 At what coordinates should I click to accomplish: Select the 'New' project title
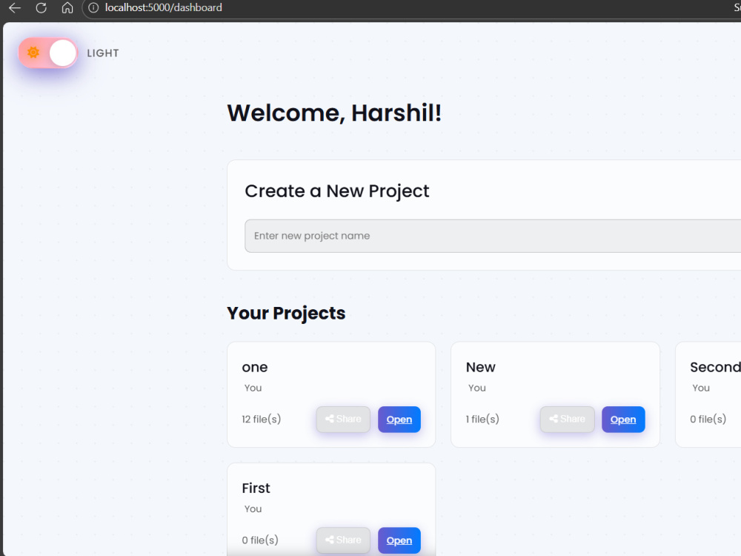pos(481,368)
